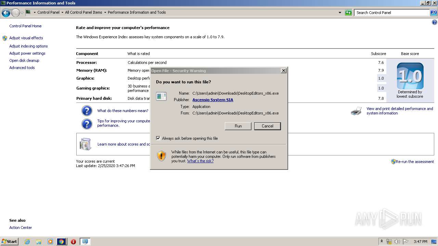Click Re-run the assessment

coord(415,162)
